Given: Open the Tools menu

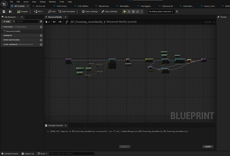Looking at the screenshot, I should coord(62,2).
